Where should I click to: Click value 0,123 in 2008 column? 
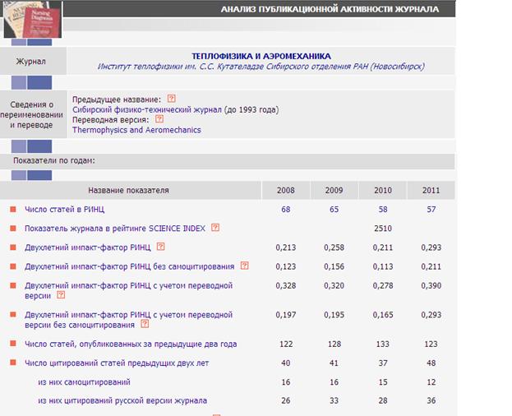coord(286,266)
